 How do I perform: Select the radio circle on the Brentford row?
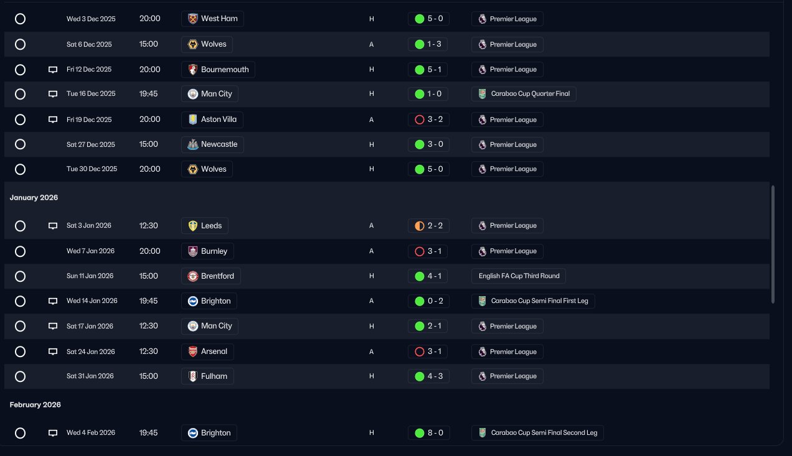click(20, 276)
